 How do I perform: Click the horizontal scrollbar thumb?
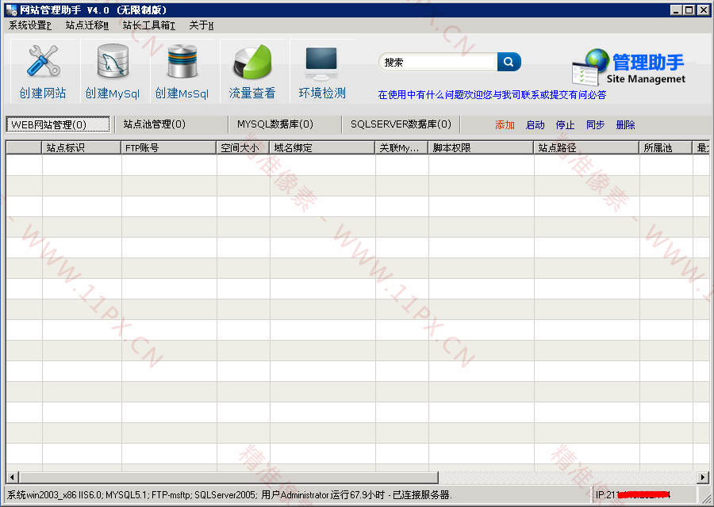click(x=228, y=477)
